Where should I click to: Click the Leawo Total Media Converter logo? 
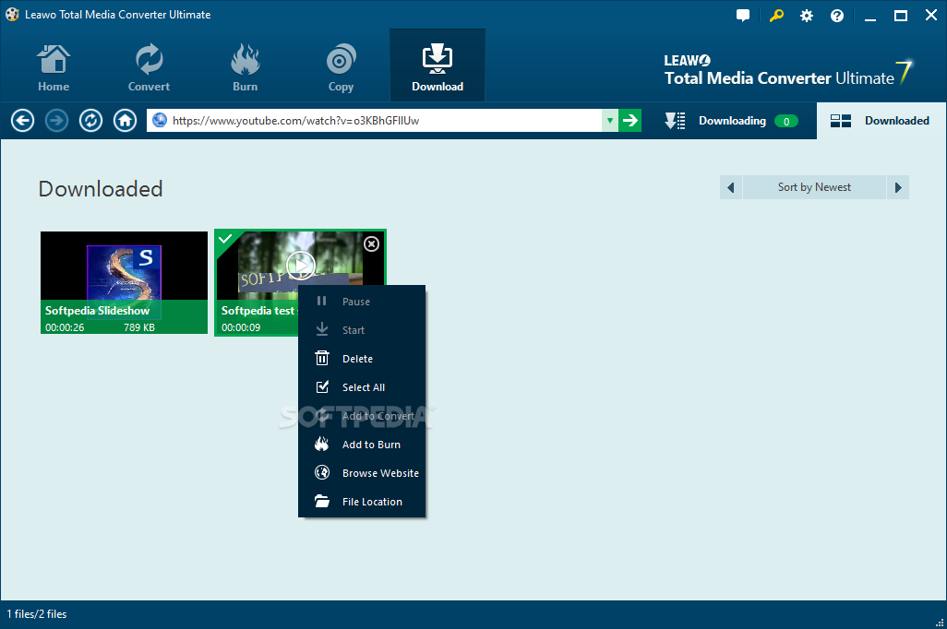point(787,72)
